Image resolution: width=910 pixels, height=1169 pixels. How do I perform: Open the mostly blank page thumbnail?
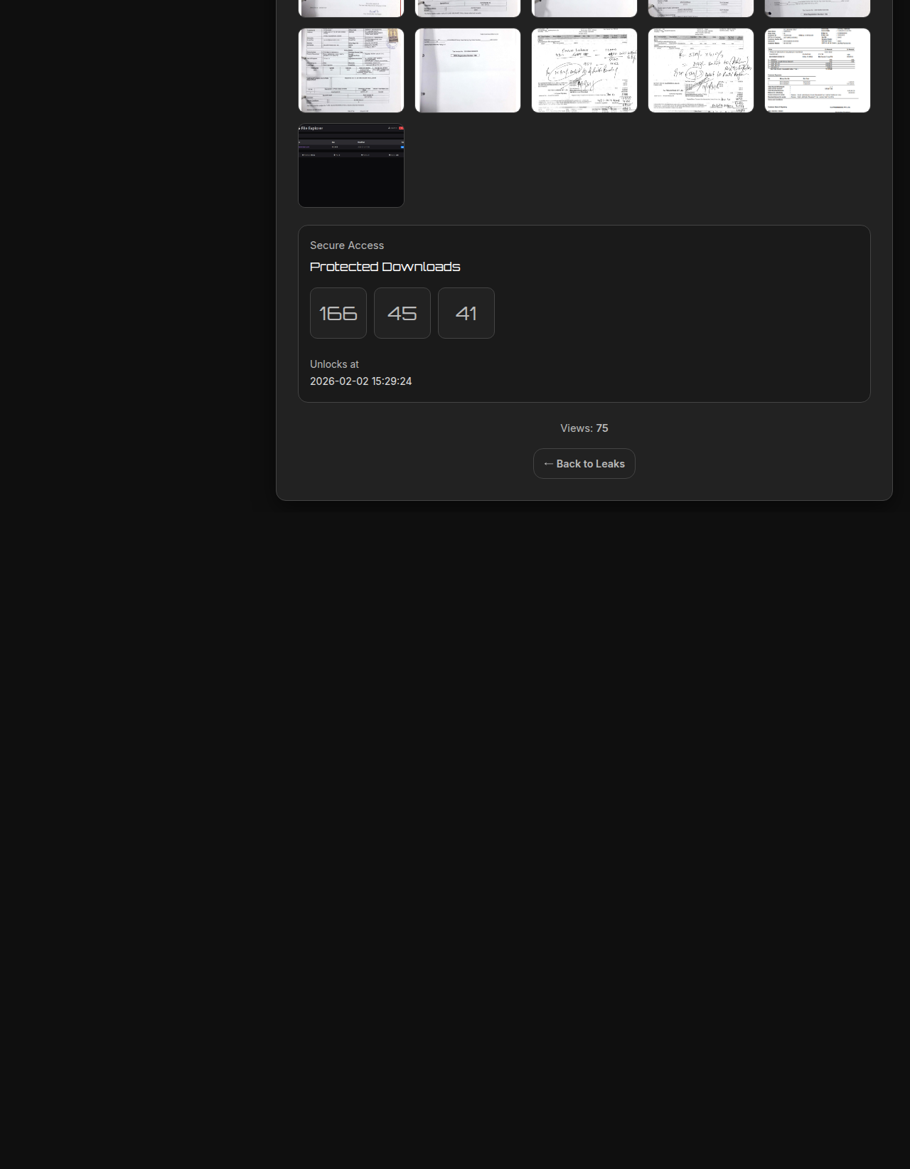point(468,70)
